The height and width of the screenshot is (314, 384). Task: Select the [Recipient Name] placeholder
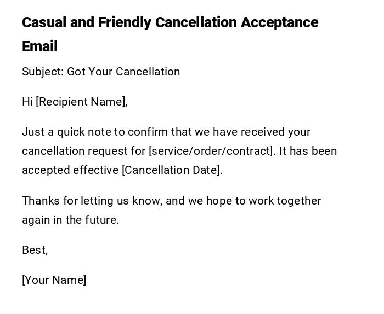[81, 102]
